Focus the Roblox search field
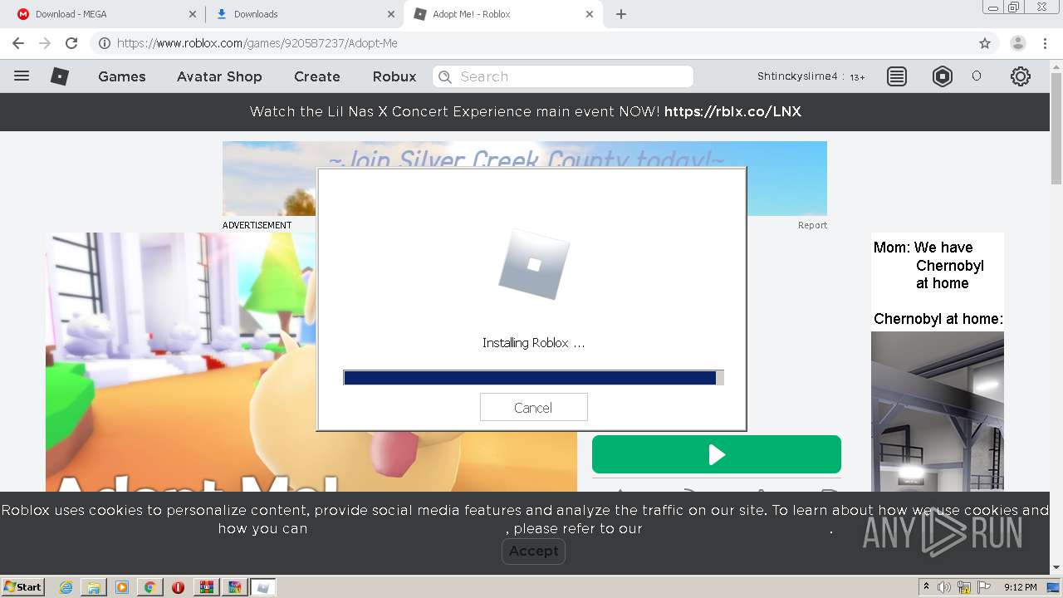Image resolution: width=1063 pixels, height=598 pixels. click(563, 76)
